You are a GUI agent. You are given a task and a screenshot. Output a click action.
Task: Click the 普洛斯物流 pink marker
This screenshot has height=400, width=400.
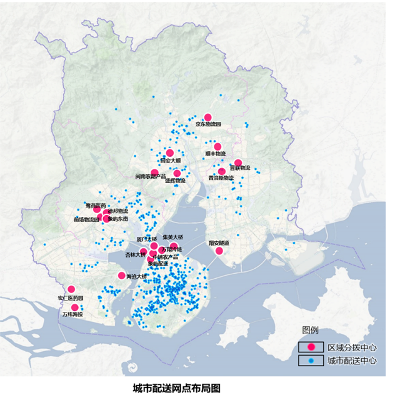221,171
